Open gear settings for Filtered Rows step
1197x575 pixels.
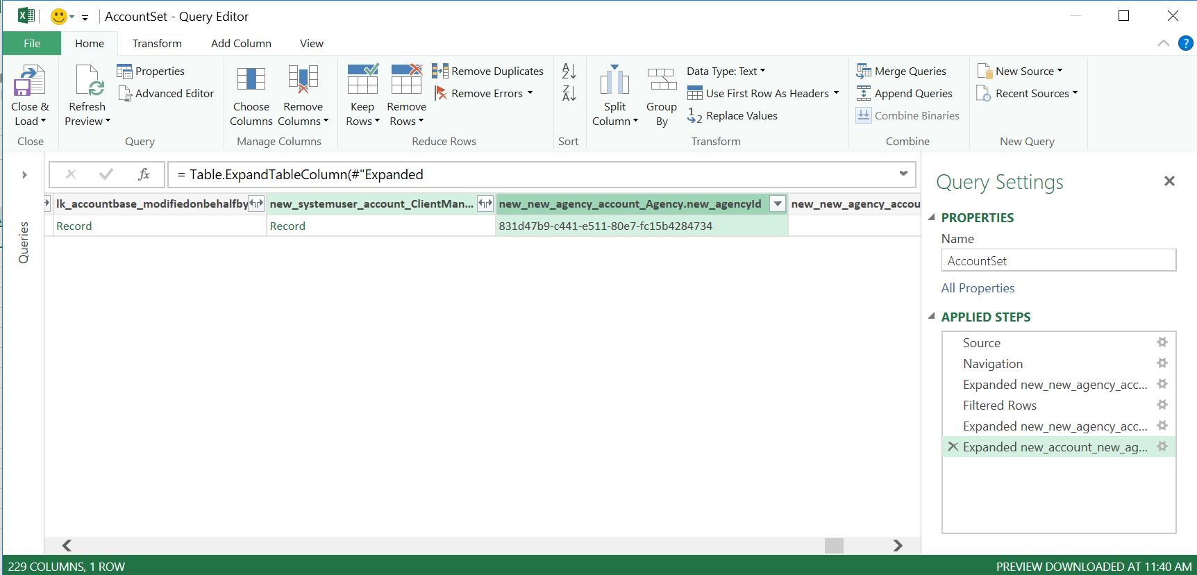click(x=1162, y=405)
